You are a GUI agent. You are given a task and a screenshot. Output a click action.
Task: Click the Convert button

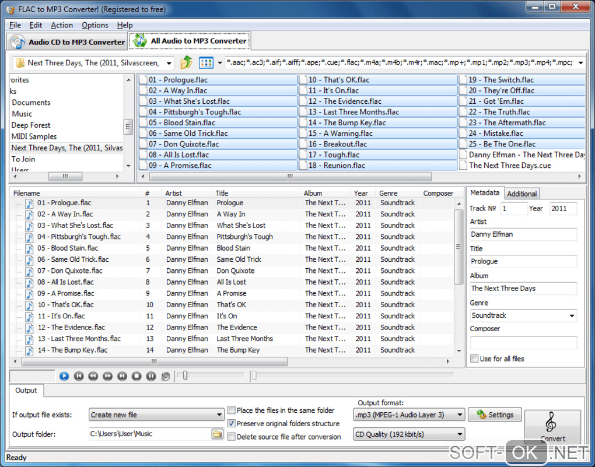pos(552,427)
